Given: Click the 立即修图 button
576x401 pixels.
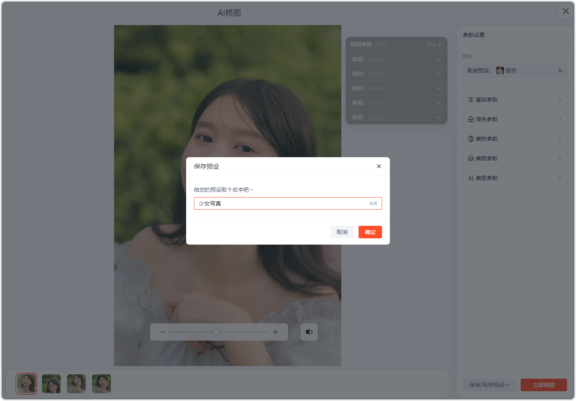Looking at the screenshot, I should (x=543, y=385).
